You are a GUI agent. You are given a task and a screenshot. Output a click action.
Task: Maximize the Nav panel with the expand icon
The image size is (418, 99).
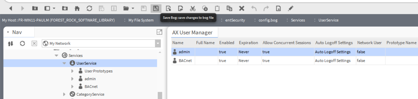click(x=159, y=32)
